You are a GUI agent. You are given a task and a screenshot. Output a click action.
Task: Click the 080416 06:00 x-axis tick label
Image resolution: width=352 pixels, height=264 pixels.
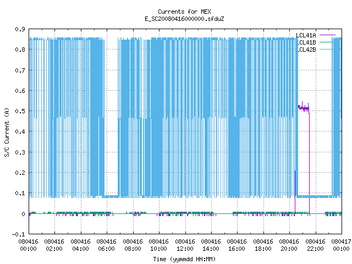106,245
